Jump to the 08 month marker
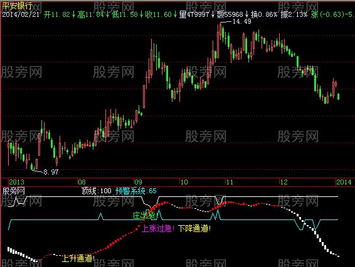The width and height of the screenshot is (355, 267). [x=82, y=182]
